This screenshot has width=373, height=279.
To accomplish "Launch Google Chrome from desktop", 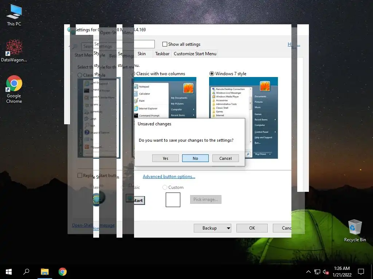I will [x=14, y=89].
